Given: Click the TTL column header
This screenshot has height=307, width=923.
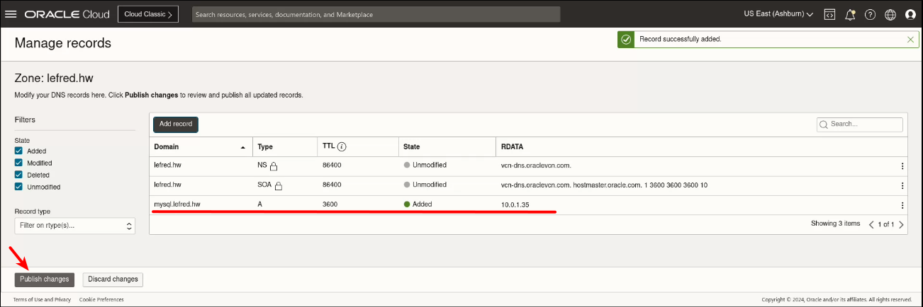Looking at the screenshot, I should [330, 147].
